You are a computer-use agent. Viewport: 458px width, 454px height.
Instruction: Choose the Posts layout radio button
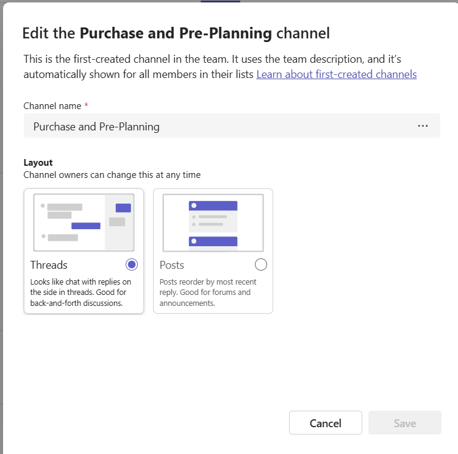coord(260,264)
